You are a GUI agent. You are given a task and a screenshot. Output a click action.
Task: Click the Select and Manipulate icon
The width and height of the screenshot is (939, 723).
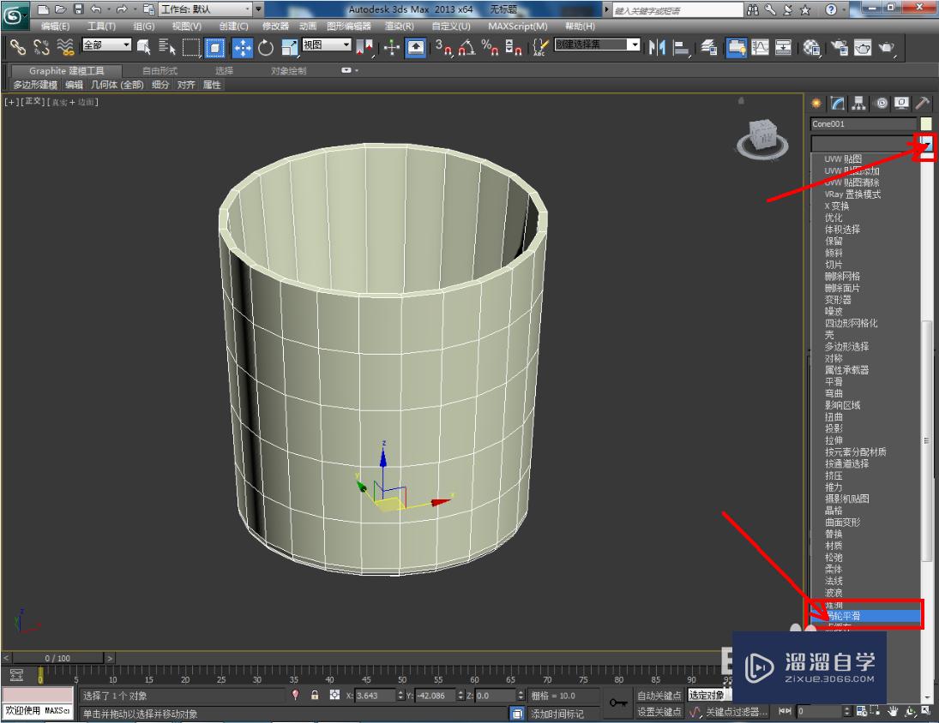392,47
